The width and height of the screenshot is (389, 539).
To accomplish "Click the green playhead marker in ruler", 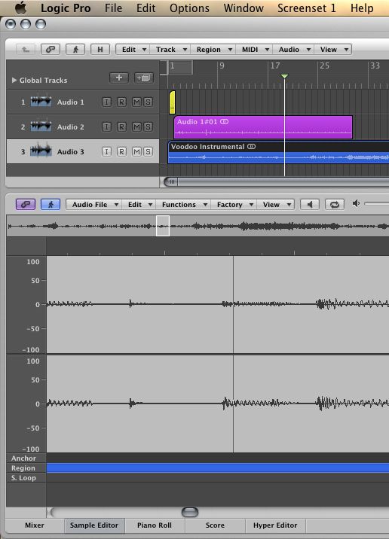I will [284, 76].
